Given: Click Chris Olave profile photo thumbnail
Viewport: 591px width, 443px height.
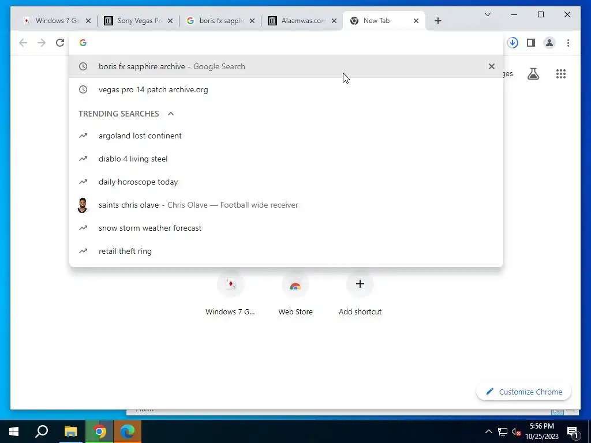Looking at the screenshot, I should [82, 205].
